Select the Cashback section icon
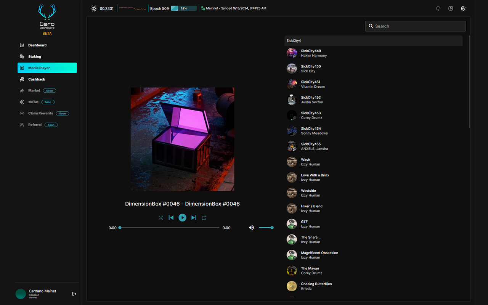The height and width of the screenshot is (305, 488). [22, 79]
